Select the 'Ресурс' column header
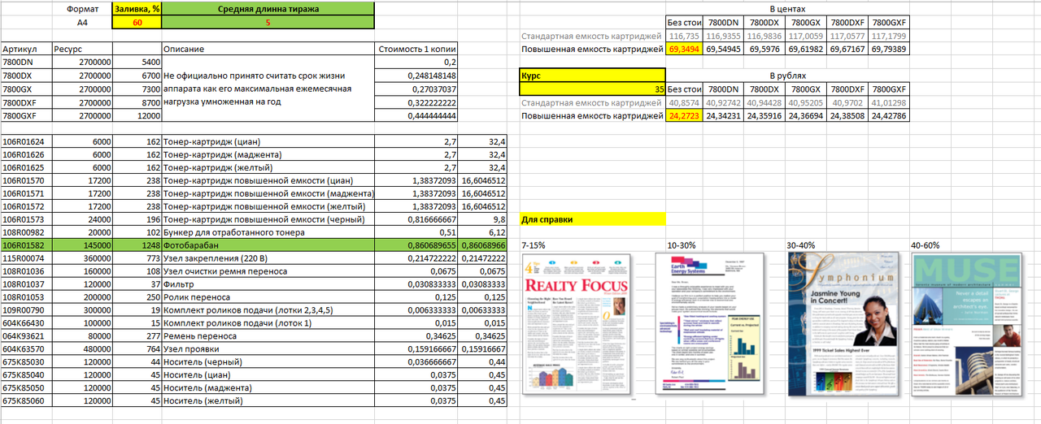1041x424 pixels. [81, 50]
